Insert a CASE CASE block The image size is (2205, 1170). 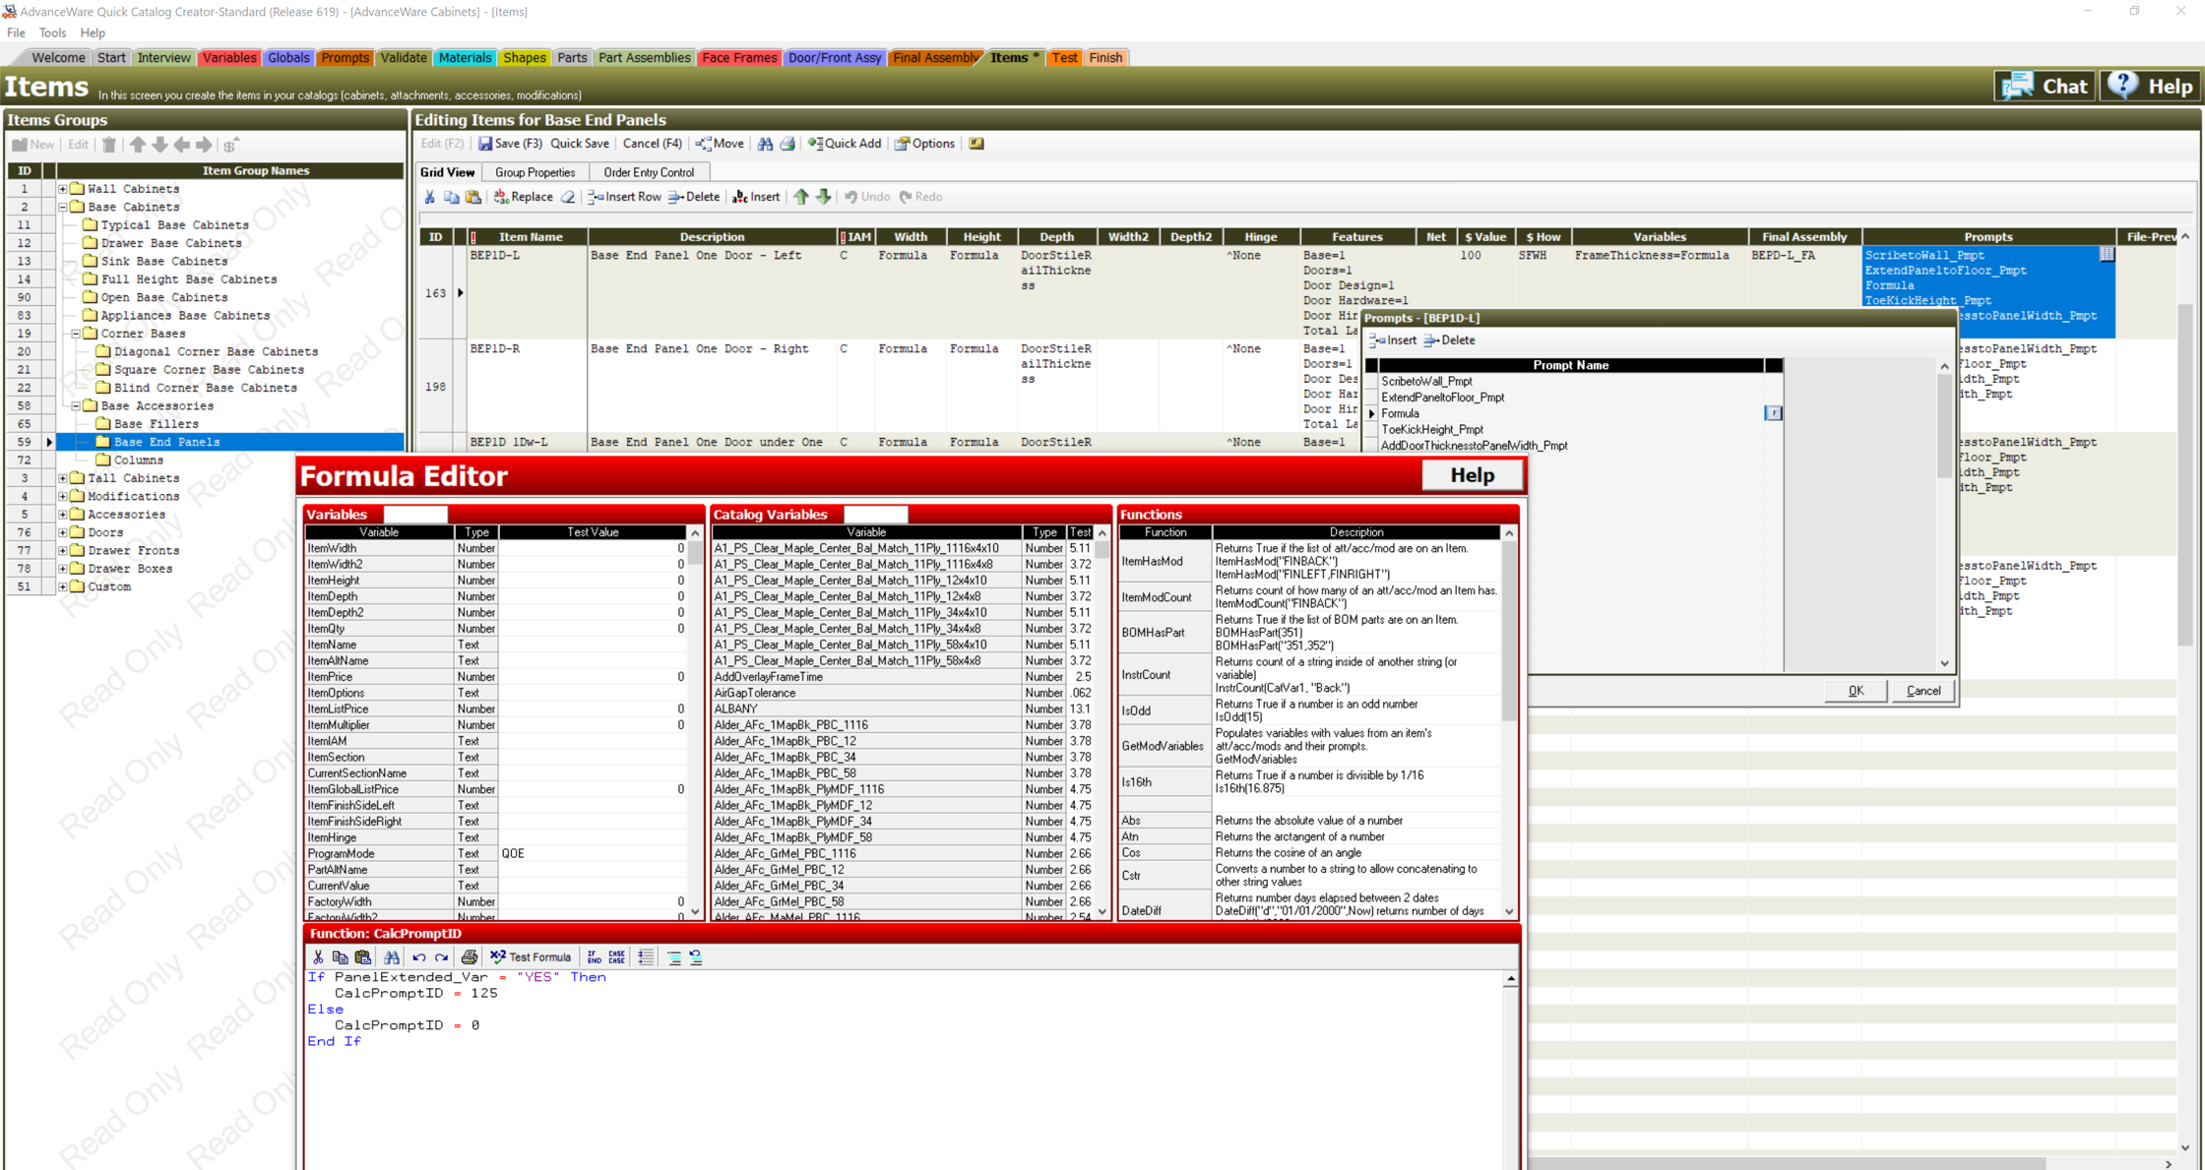pos(615,956)
